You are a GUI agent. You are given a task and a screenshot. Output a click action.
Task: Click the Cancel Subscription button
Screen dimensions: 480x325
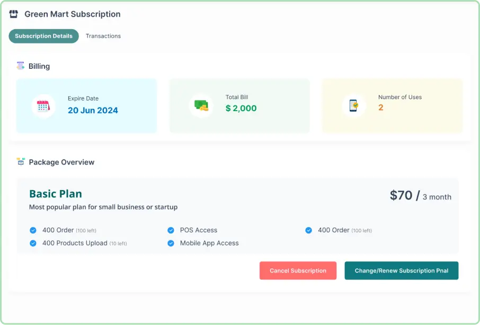(x=298, y=270)
